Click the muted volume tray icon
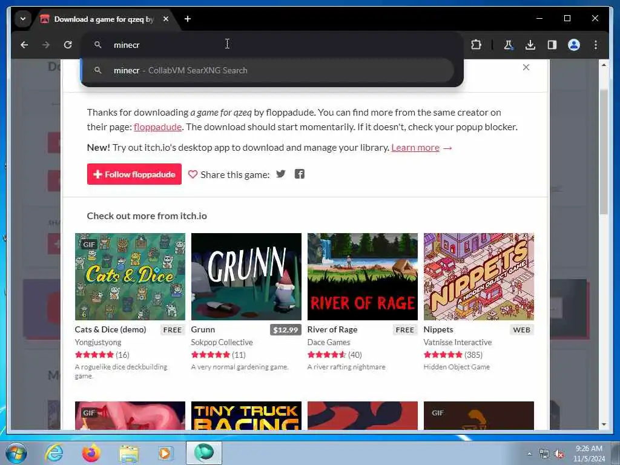The width and height of the screenshot is (620, 465). [559, 454]
